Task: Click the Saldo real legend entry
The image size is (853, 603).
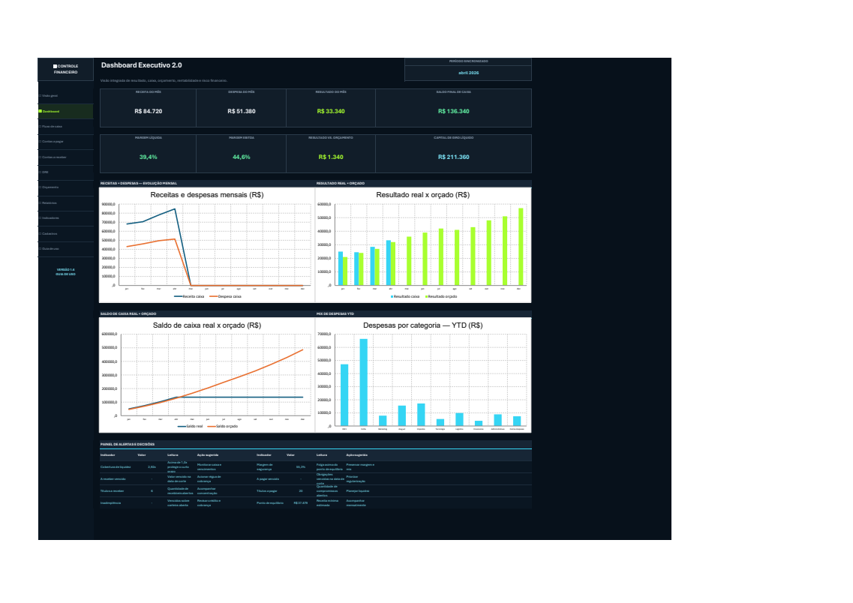Action: click(191, 426)
